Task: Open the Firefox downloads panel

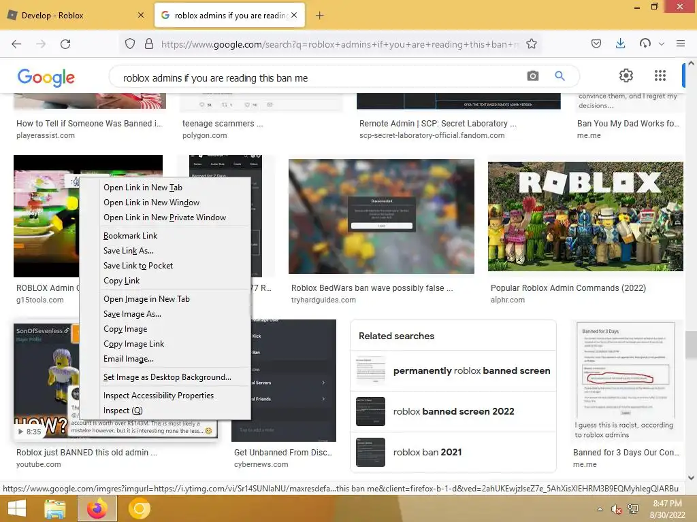Action: [621, 43]
